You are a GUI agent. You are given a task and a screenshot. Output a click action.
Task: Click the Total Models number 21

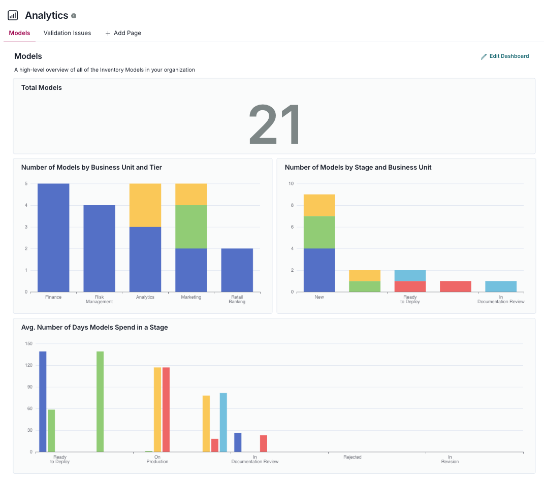274,125
